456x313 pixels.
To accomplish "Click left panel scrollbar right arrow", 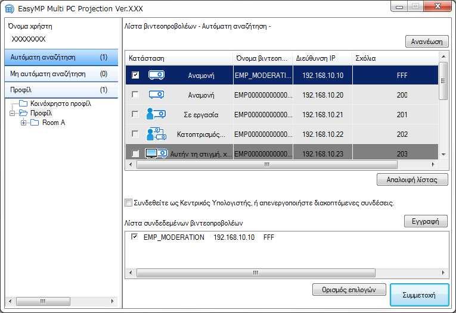I will tap(112, 301).
